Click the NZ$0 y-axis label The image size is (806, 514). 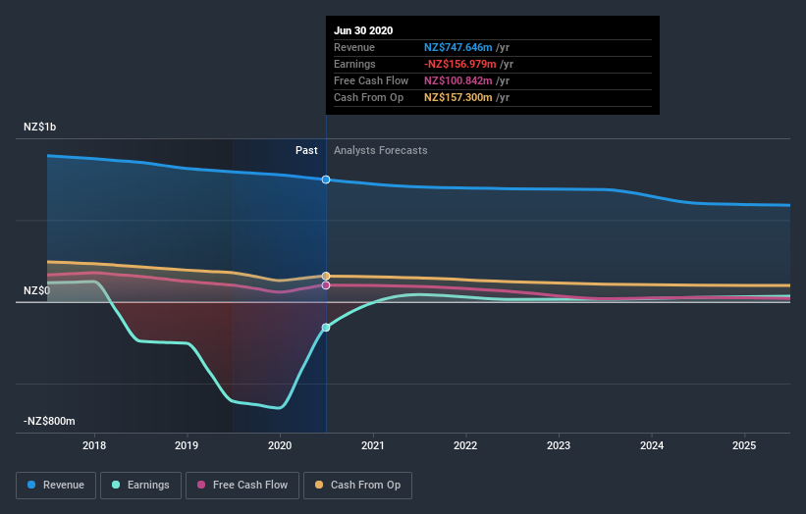point(37,290)
